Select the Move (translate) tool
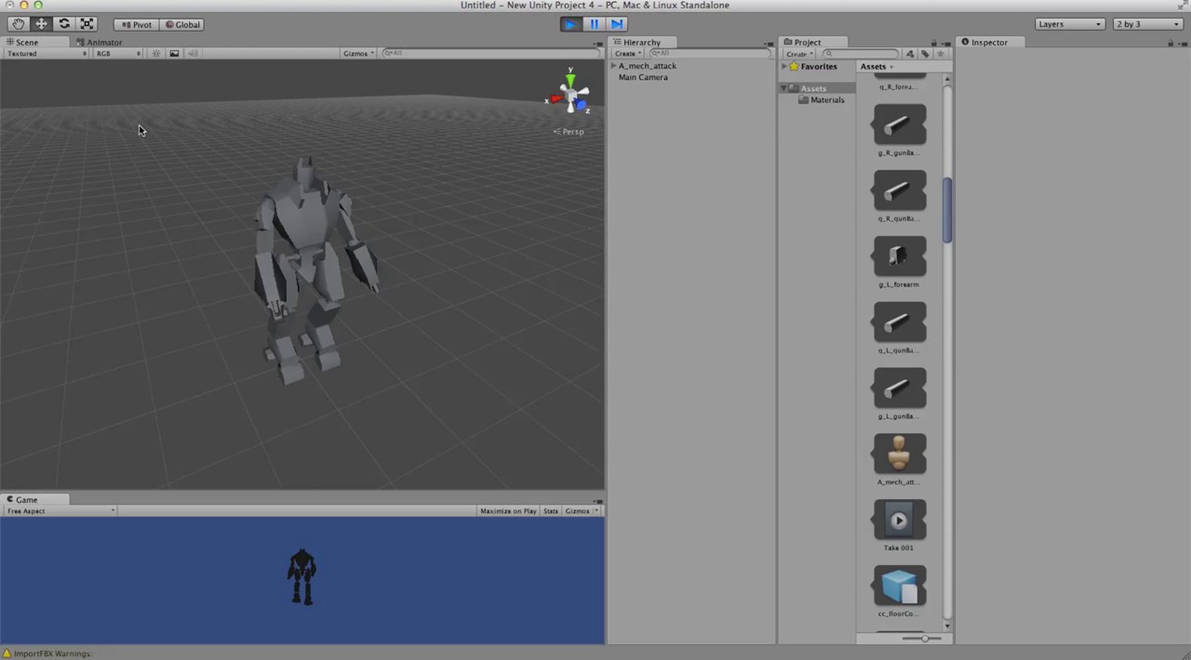 pos(41,24)
